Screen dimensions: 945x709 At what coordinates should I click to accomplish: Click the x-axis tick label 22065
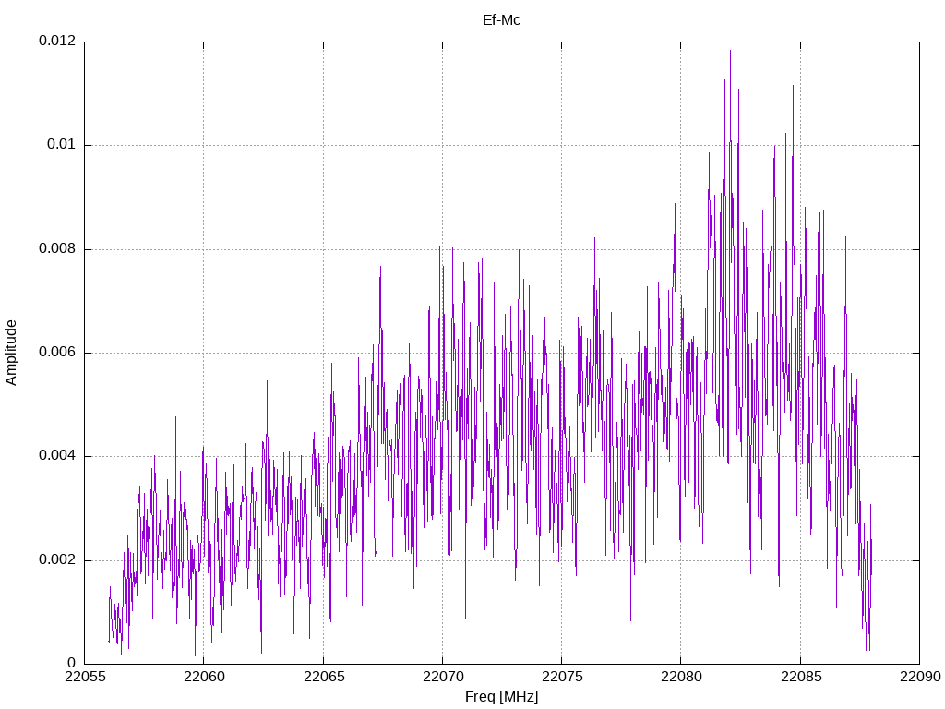pyautogui.click(x=323, y=677)
